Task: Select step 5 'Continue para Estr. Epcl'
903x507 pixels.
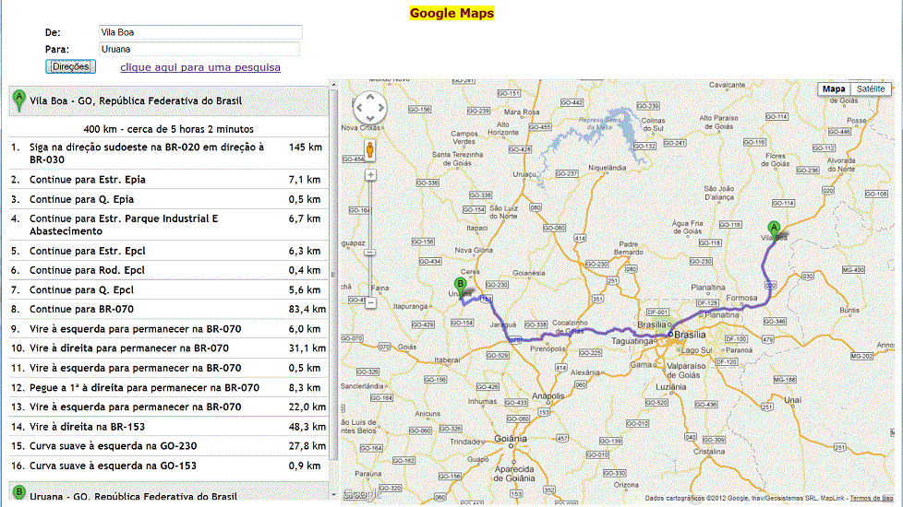Action: pyautogui.click(x=169, y=251)
